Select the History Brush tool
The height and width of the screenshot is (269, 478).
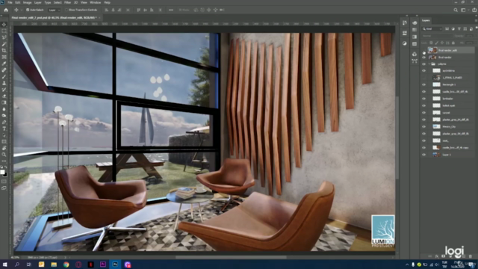pyautogui.click(x=4, y=90)
